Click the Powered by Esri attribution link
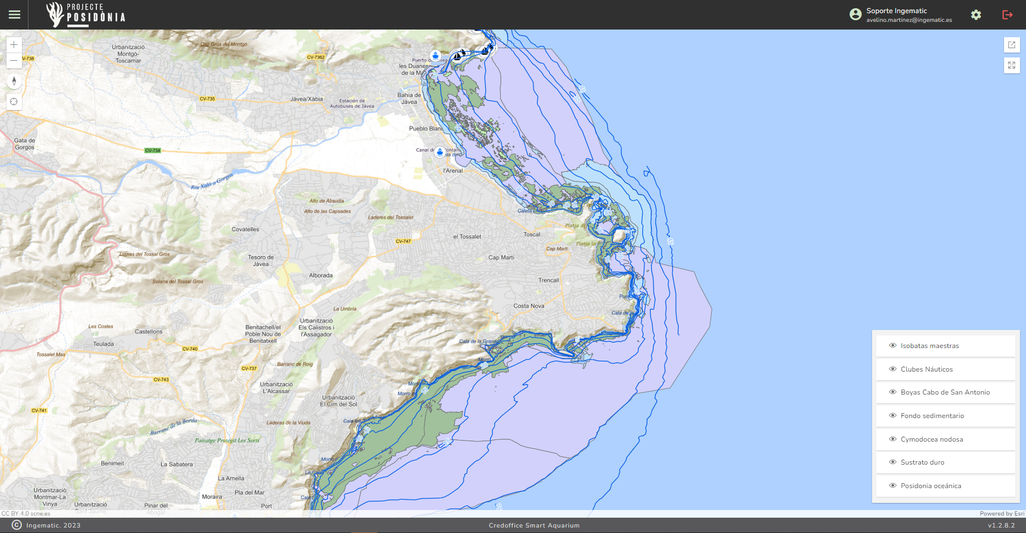 1001,513
